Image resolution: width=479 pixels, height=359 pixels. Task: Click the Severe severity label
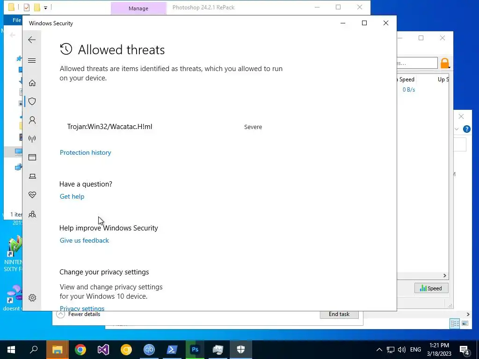coord(253,127)
